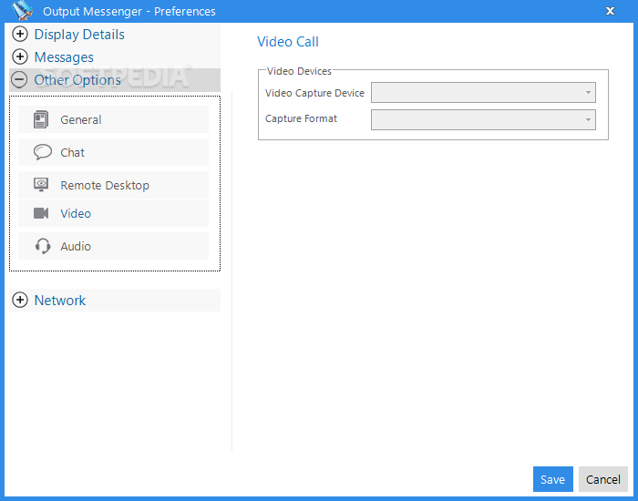Select the Chat settings item

114,152
